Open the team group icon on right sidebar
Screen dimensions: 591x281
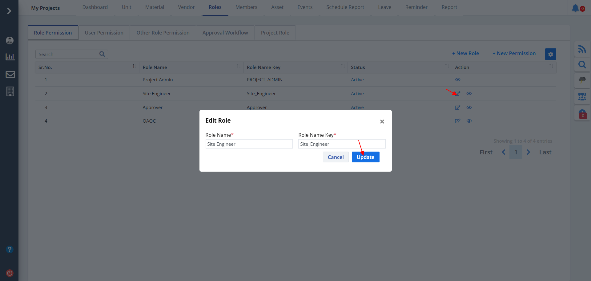click(x=582, y=97)
